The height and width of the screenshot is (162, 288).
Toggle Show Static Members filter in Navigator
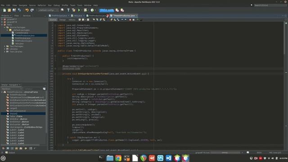12,148
